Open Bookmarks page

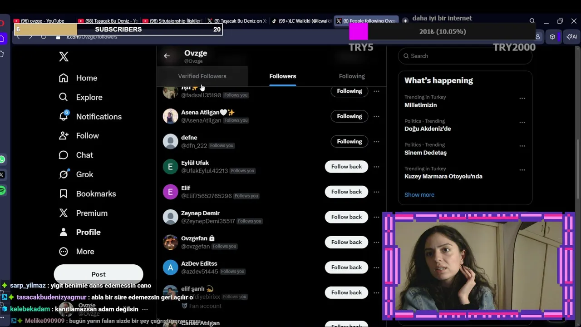tap(88, 194)
